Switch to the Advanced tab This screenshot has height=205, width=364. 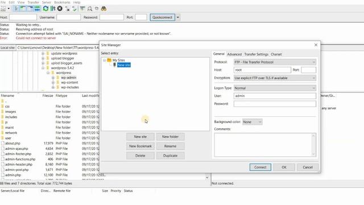click(x=234, y=54)
